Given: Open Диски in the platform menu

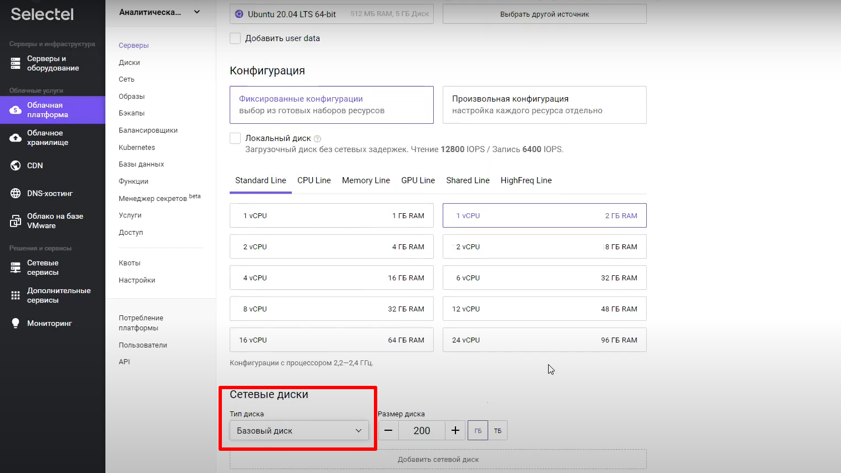Looking at the screenshot, I should (129, 63).
